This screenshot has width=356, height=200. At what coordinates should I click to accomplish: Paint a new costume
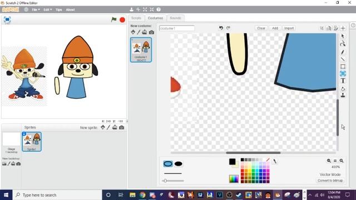[139, 32]
